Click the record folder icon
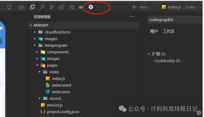The image size is (204, 117). point(45,98)
